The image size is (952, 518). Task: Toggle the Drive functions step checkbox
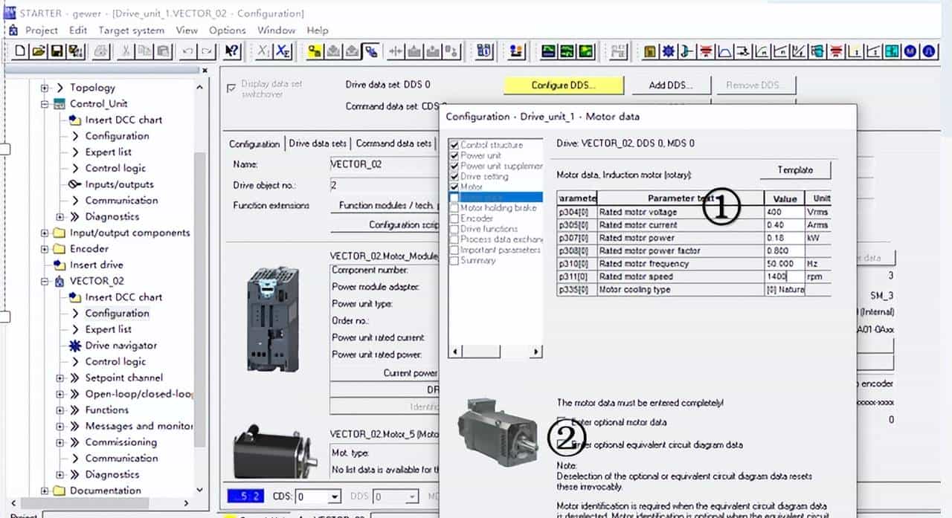[454, 229]
